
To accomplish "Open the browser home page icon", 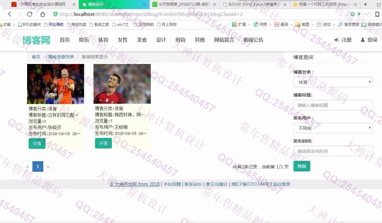I will coord(43,14).
